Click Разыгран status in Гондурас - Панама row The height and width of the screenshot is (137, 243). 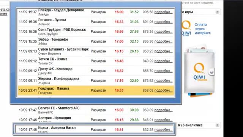click(98, 90)
